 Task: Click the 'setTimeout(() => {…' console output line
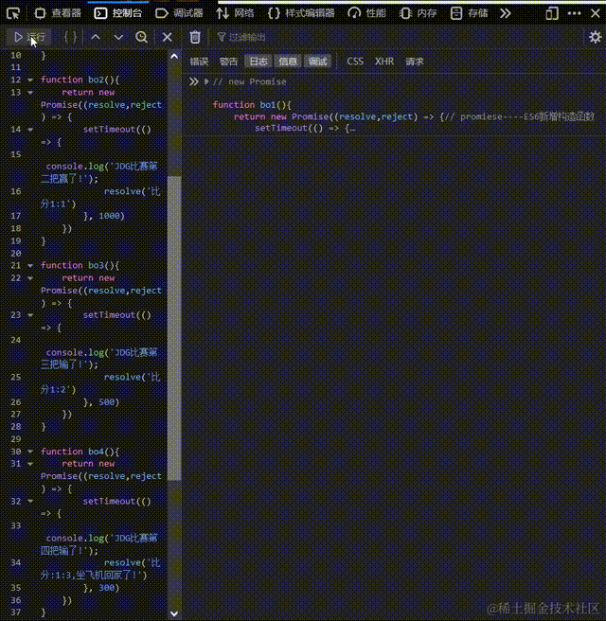(x=305, y=129)
